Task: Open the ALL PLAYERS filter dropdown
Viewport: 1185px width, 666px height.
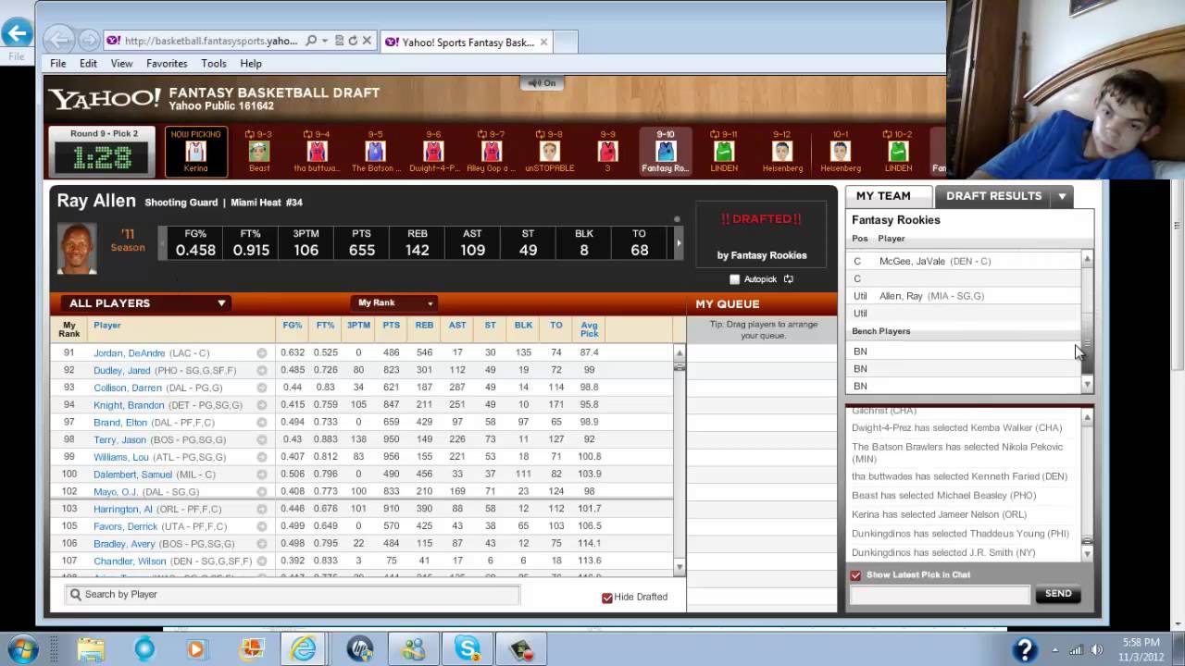Action: 147,303
